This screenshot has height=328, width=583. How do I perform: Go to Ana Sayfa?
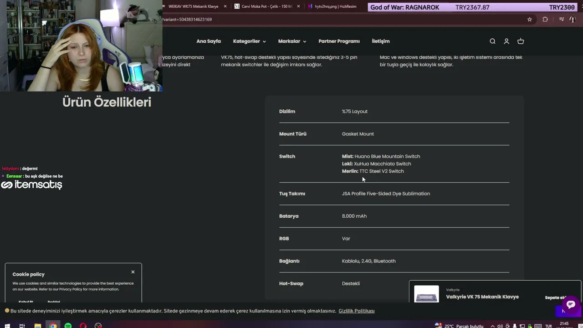coord(209,41)
